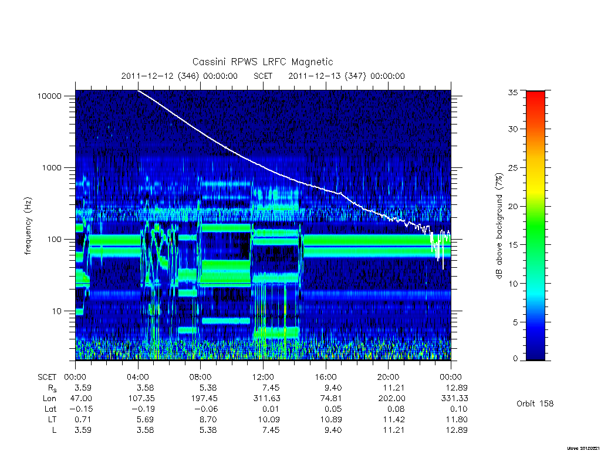Image resolution: width=601 pixels, height=451 pixels.
Task: Click the 'Rs' row label
Action: tap(52, 389)
